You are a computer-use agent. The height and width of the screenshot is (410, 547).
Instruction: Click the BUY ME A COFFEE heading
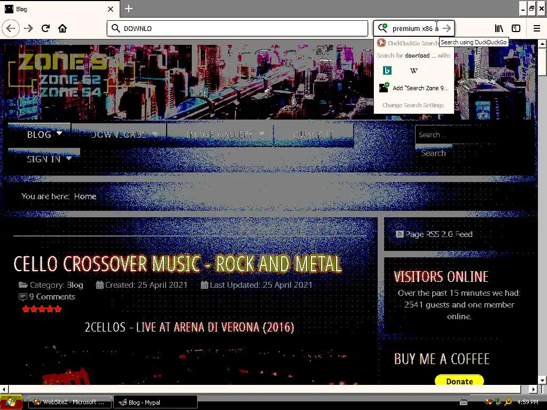(442, 359)
